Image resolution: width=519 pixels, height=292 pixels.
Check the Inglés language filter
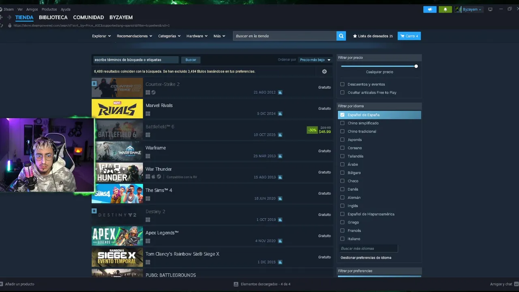(x=343, y=206)
